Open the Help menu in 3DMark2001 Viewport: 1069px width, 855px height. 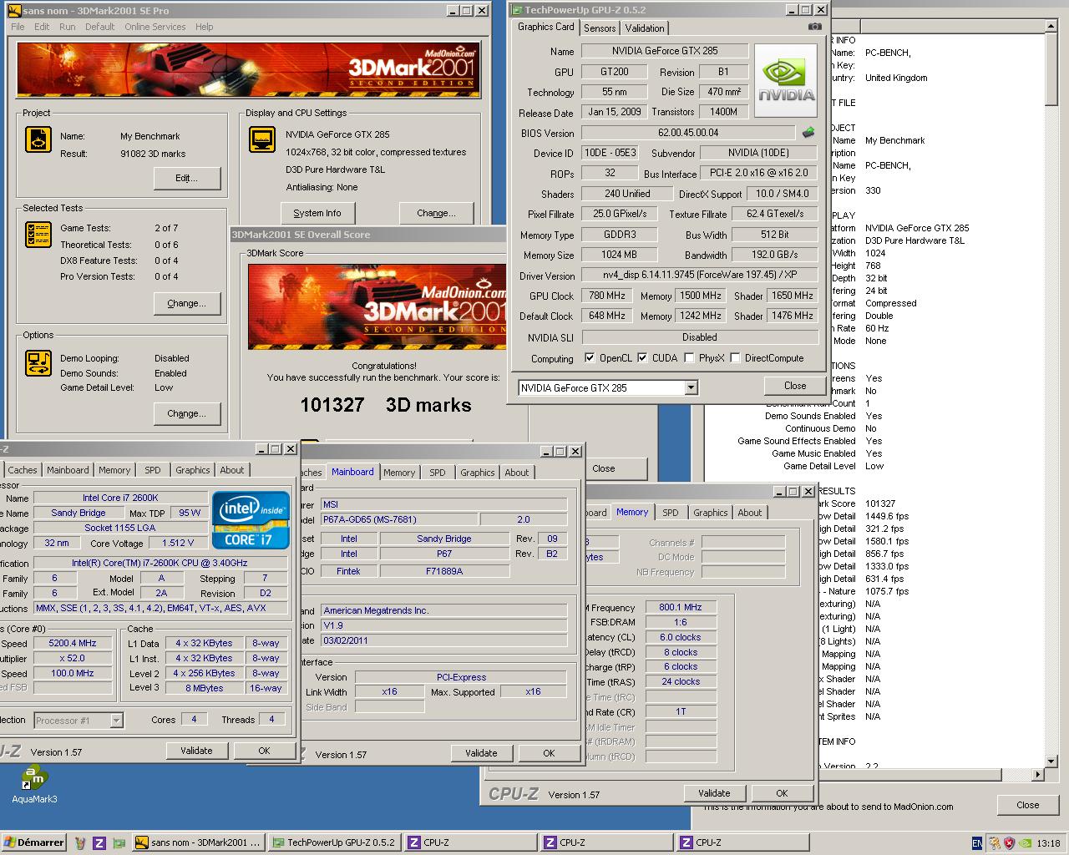(204, 27)
